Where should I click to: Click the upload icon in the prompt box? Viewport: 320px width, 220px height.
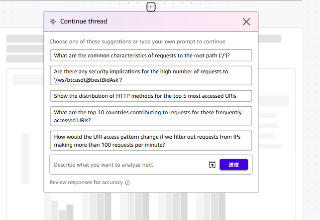[212, 165]
